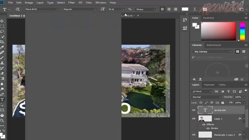The height and width of the screenshot is (140, 249).
Task: Select the Pen tool
Action: (2, 94)
